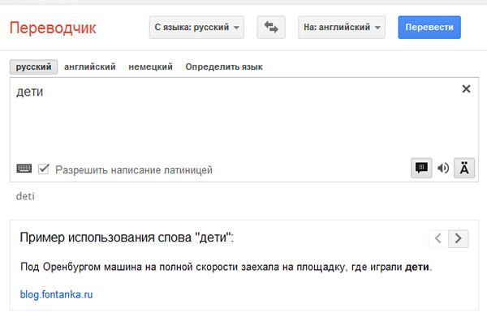
Task: Select the 'английский' language tab
Action: click(x=90, y=66)
